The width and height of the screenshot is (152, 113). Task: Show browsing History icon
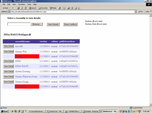(x=59, y=8)
